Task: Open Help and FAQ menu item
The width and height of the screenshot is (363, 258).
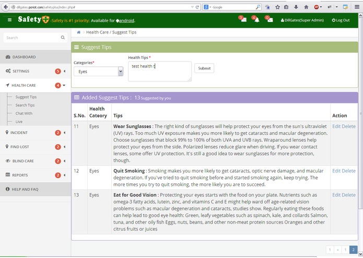Action: [36, 189]
